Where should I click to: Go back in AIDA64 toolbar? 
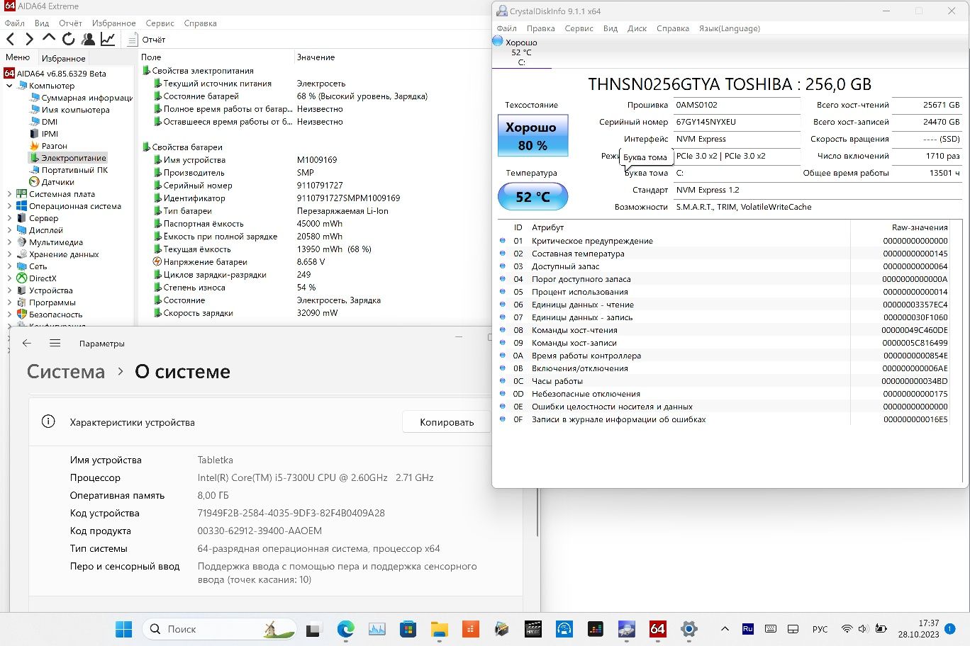click(11, 40)
